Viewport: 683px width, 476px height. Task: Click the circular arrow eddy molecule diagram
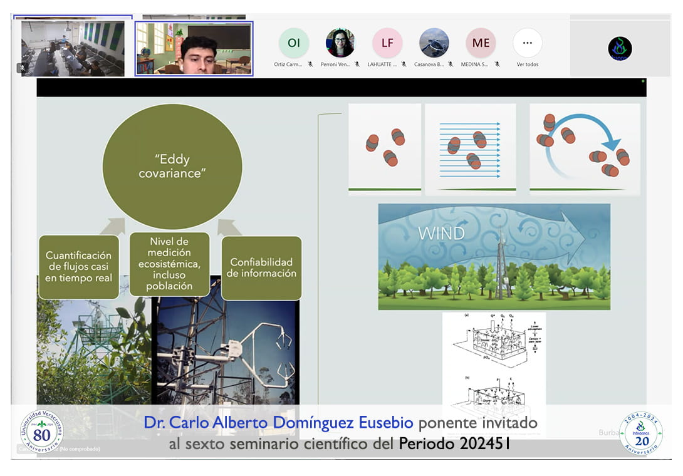(x=584, y=149)
